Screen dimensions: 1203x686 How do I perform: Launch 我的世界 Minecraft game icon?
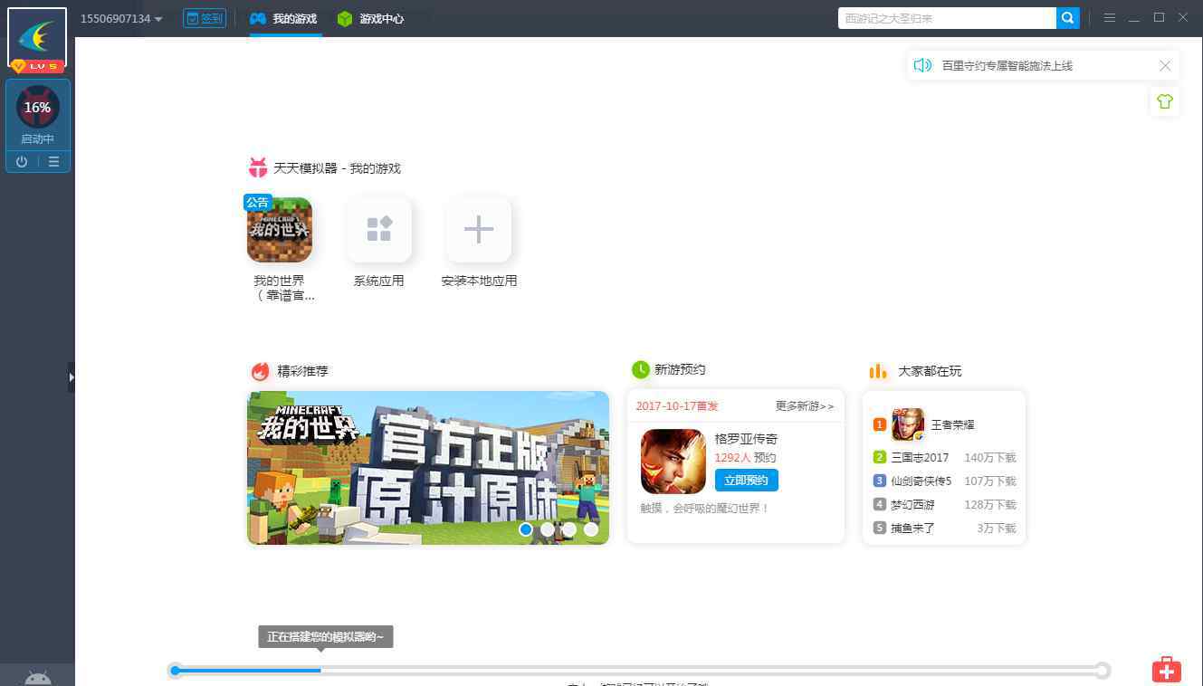pos(280,230)
